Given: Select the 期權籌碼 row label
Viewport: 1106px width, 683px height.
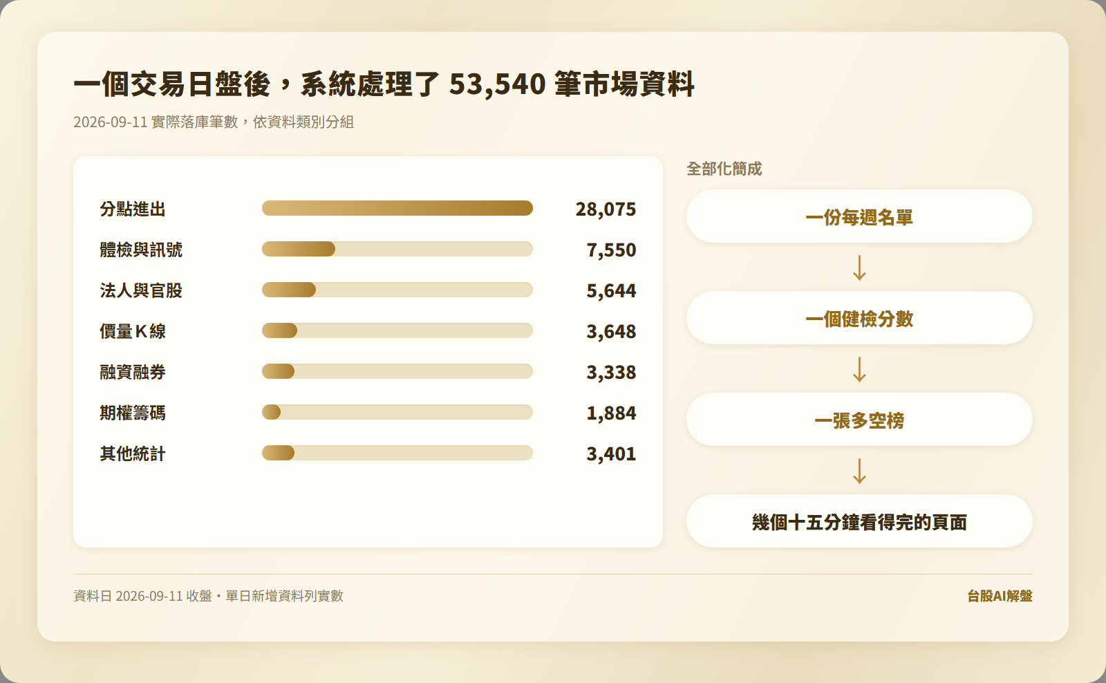Looking at the screenshot, I should tap(133, 413).
